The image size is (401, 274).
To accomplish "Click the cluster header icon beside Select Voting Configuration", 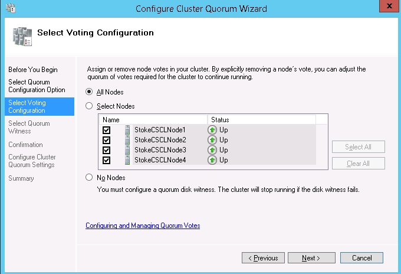I will 21,35.
